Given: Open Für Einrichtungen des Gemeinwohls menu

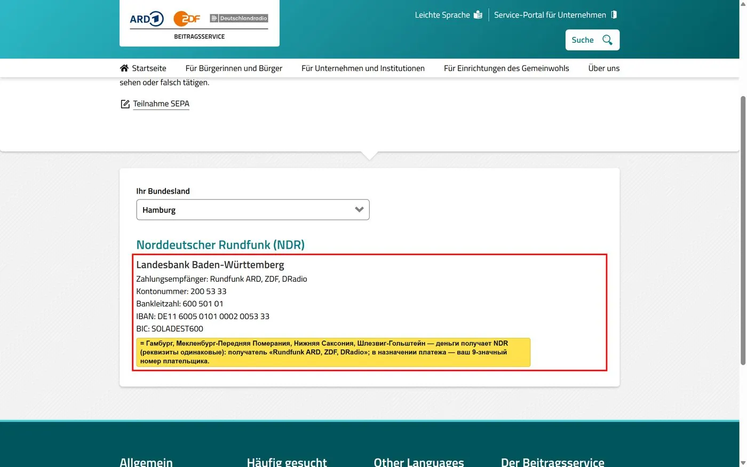Looking at the screenshot, I should pyautogui.click(x=506, y=68).
